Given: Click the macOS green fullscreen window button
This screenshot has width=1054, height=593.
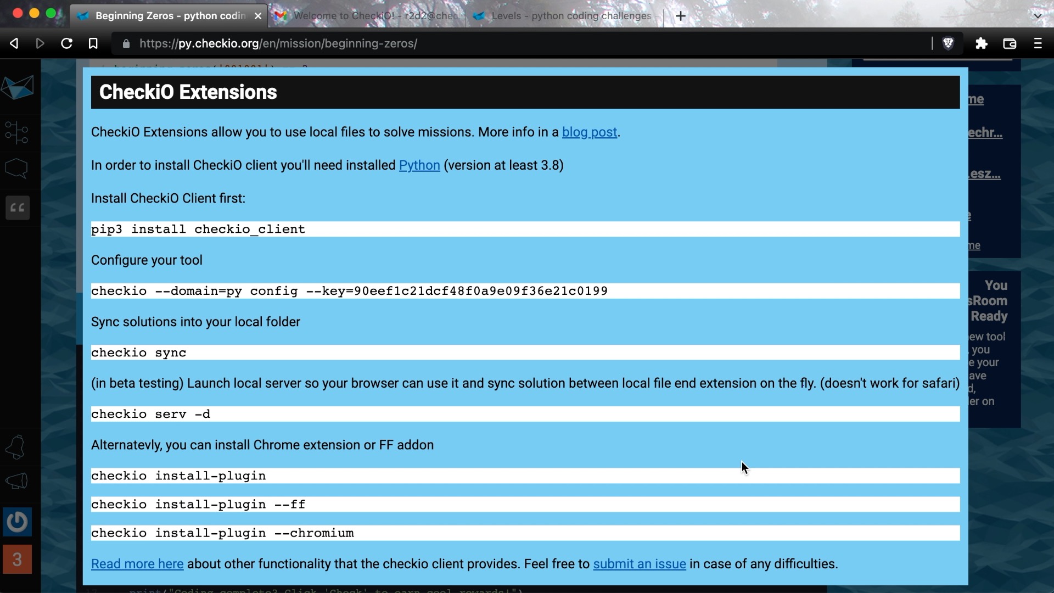Looking at the screenshot, I should click(x=51, y=13).
